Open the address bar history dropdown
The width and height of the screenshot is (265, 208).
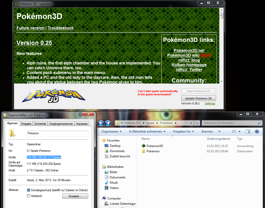[191, 123]
